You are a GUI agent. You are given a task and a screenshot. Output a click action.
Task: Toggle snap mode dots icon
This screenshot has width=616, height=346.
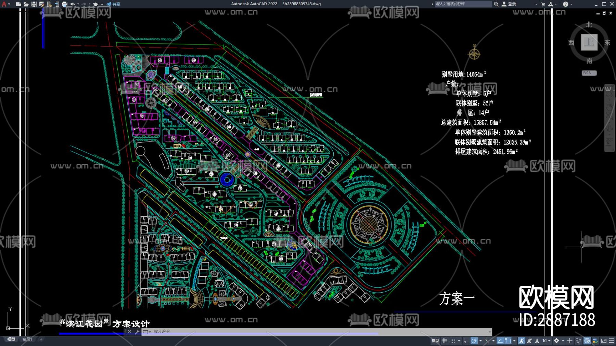[452, 341]
